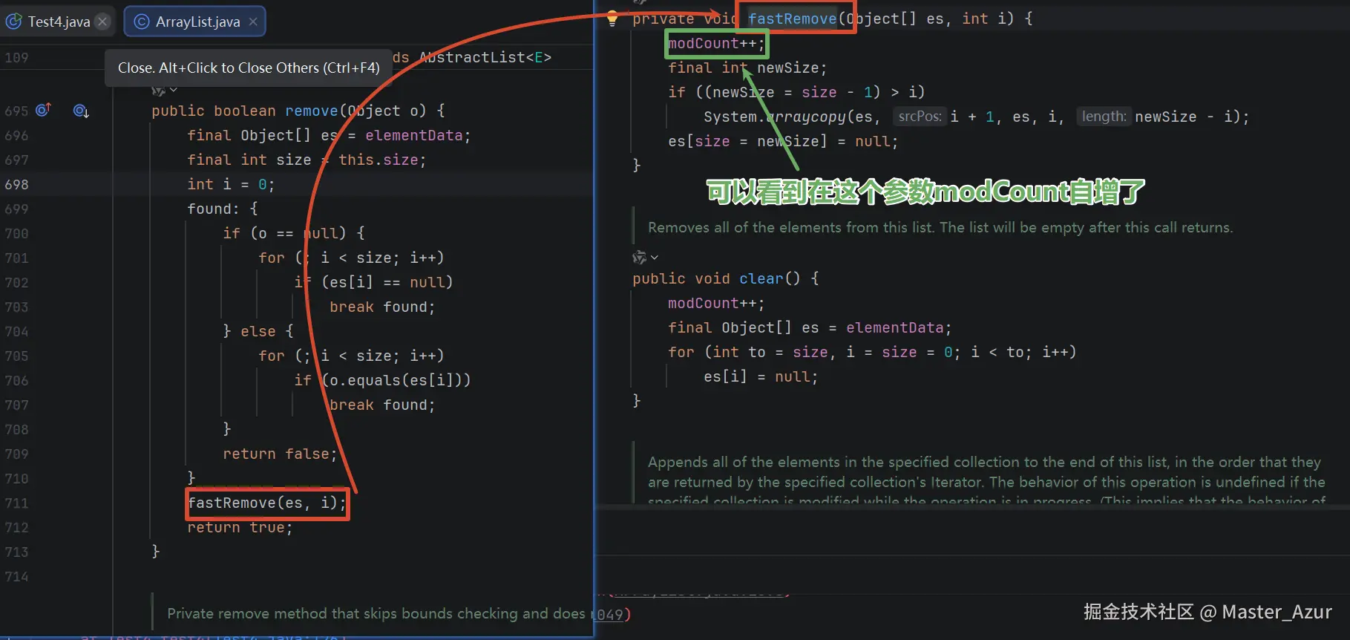
Task: Click line number 698 in gutter
Action: [16, 184]
